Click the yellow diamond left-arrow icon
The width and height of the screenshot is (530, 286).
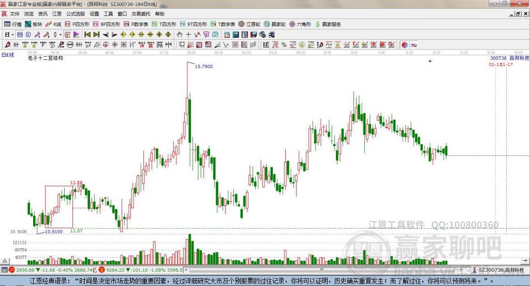tap(123, 35)
